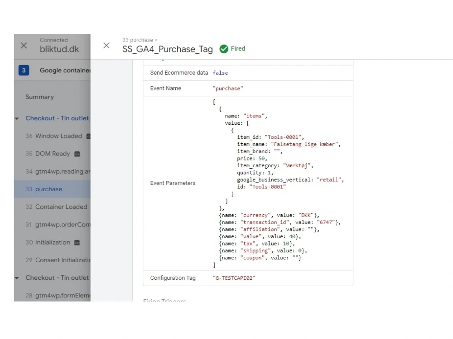Click the lower Checkout - Tin outlet page title
The image size is (453, 339).
click(57, 278)
